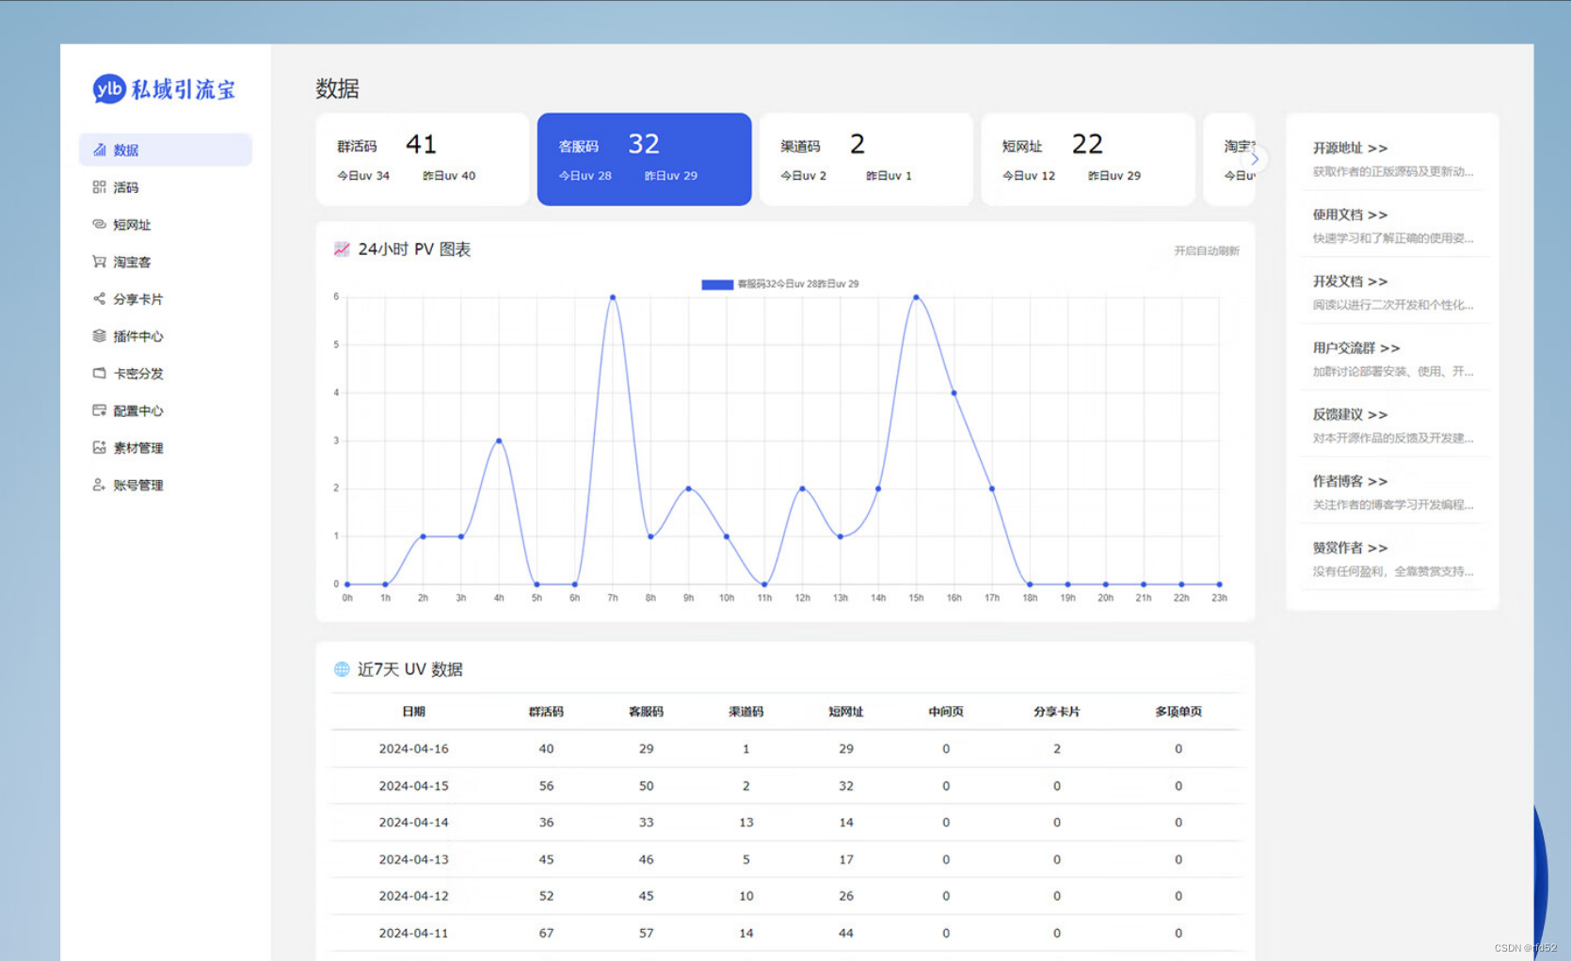
Task: Click the card icon beside 卡密分发
Action: pos(99,373)
